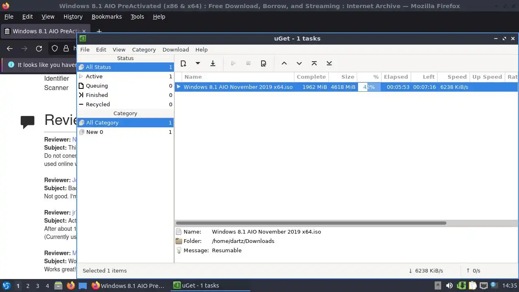Click the new download icon in uGet toolbar
Viewport: 519px width, 292px height.
pyautogui.click(x=183, y=63)
